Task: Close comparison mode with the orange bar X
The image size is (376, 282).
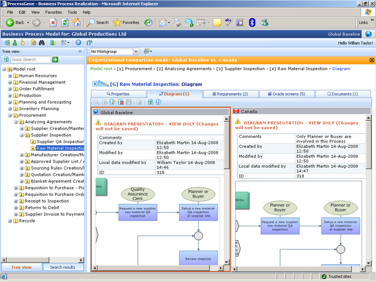Action: [x=372, y=60]
